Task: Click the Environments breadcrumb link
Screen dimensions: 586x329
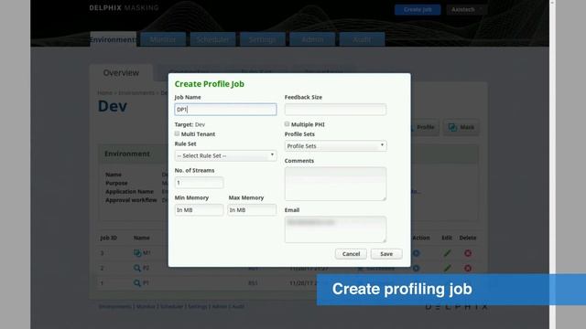Action: [136, 92]
